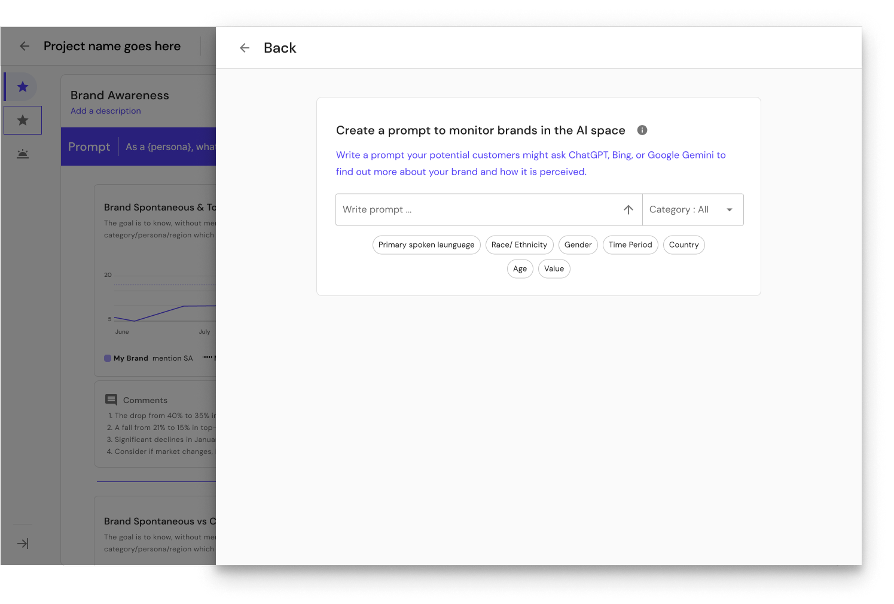This screenshot has width=894, height=604.
Task: Select the active star icon in the sidebar
Action: pos(22,86)
